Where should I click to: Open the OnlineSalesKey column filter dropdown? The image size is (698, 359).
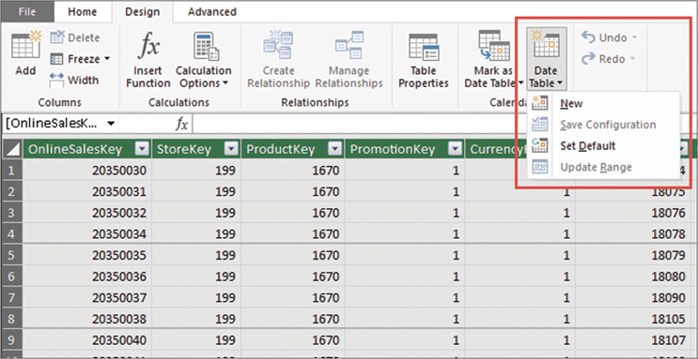(x=142, y=150)
